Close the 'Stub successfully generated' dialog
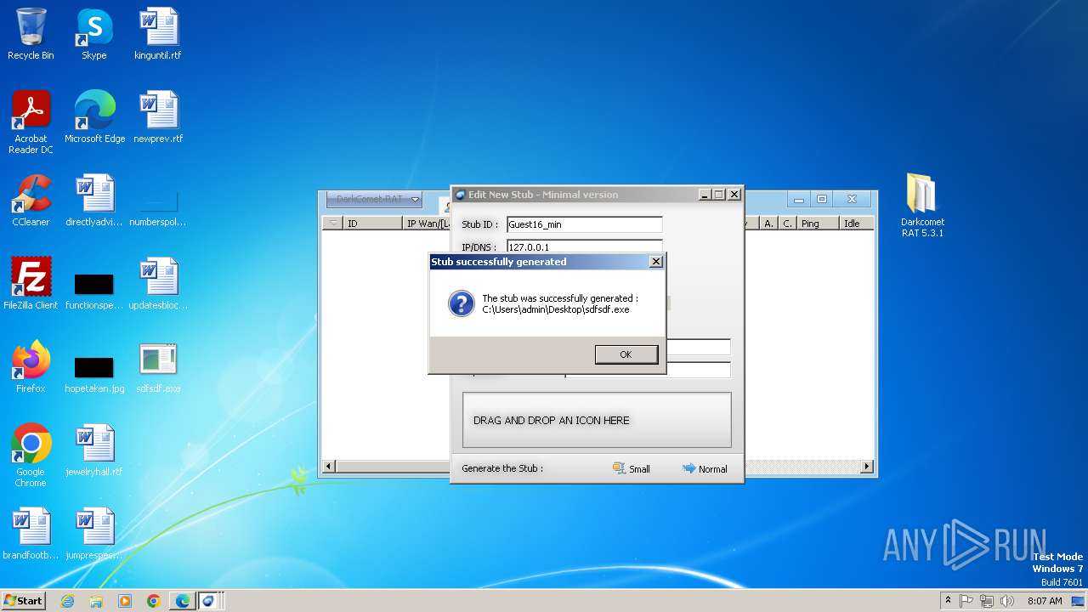Image resolution: width=1088 pixels, height=612 pixels. [x=655, y=262]
